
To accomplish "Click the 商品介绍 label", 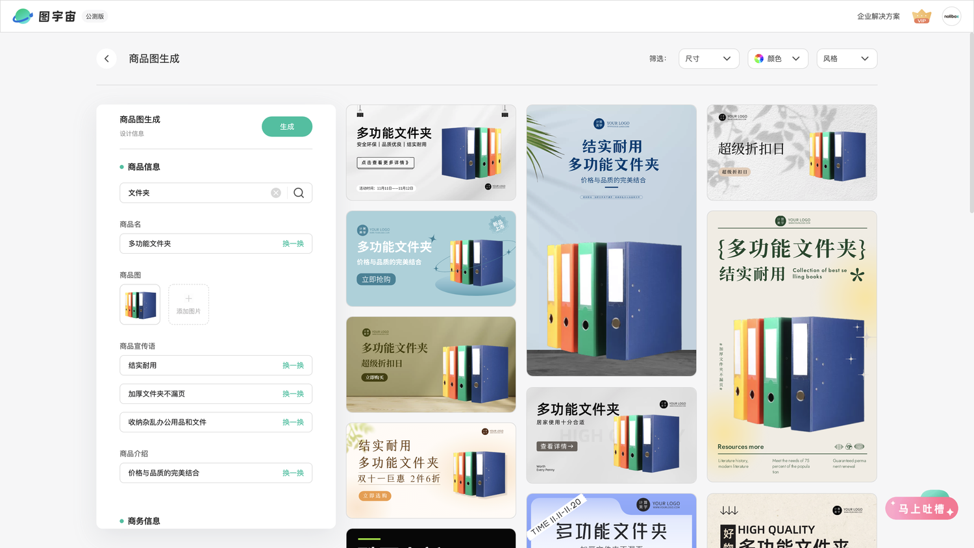I will coord(134,453).
